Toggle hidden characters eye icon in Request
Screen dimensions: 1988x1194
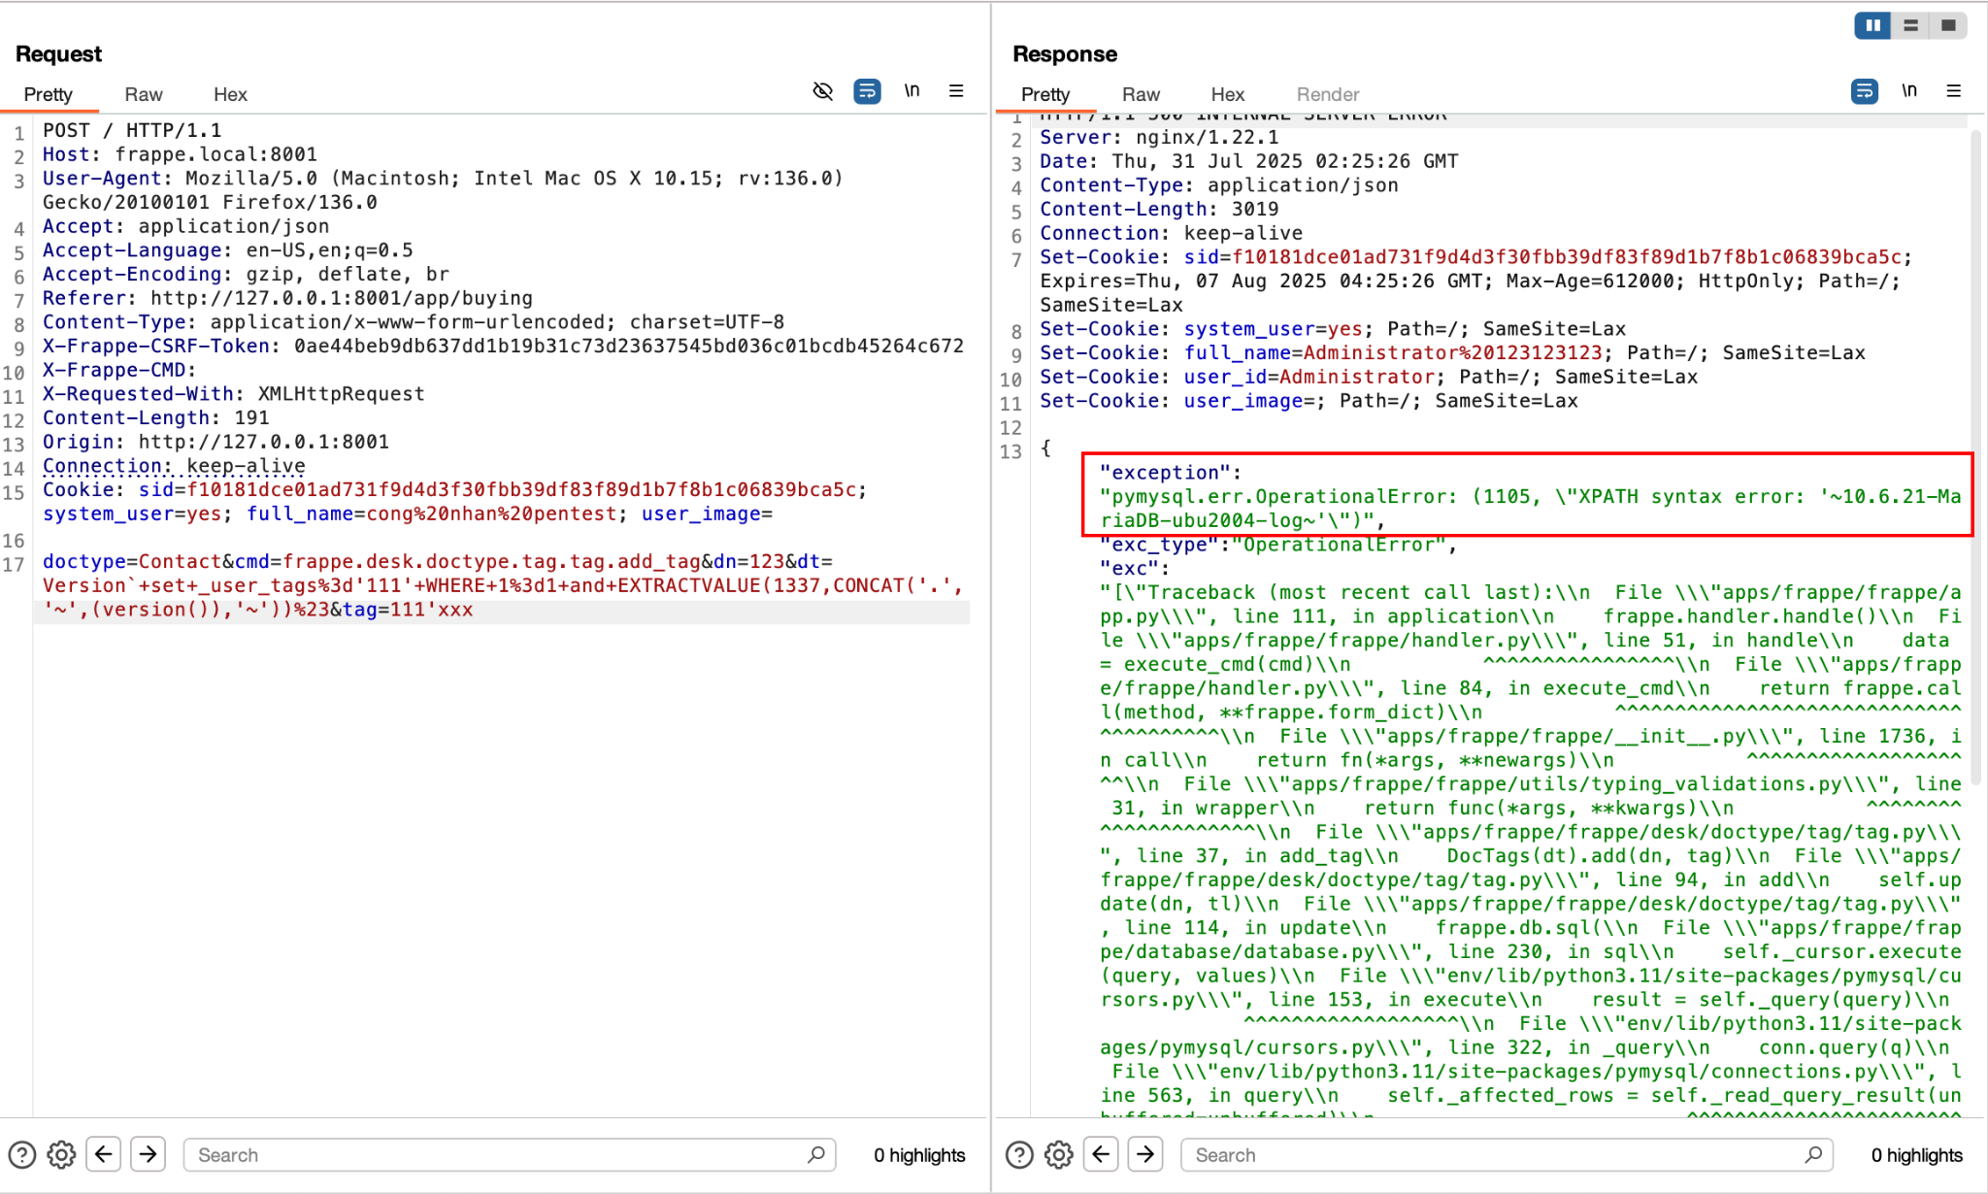click(822, 91)
